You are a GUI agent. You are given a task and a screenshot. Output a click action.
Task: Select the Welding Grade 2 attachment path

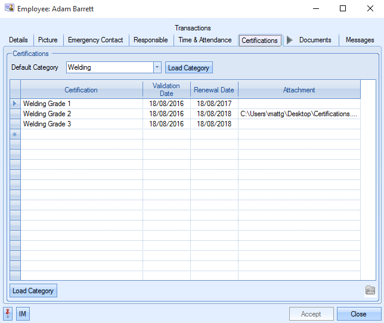tap(299, 114)
